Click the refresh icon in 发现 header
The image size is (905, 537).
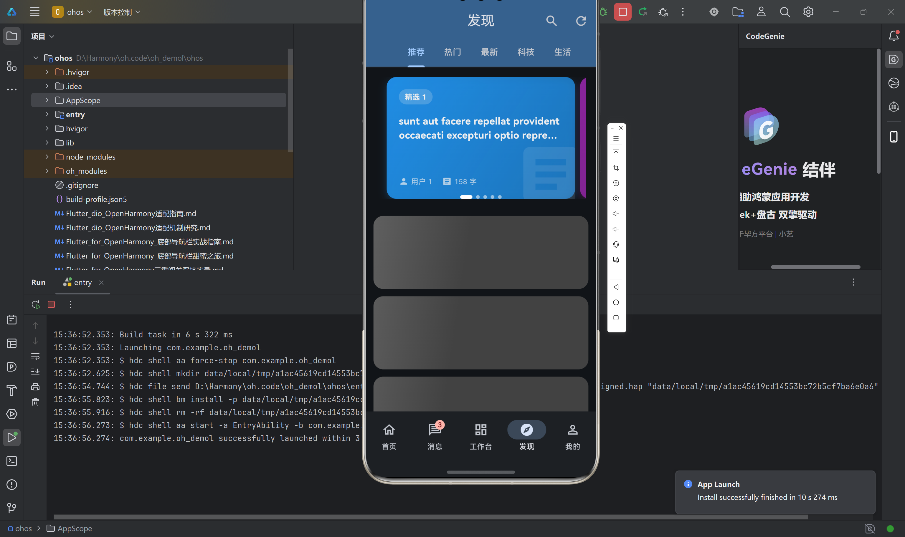coord(581,21)
